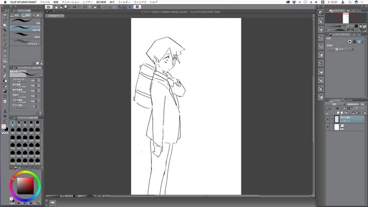Screen dimensions: 368x207
Task: Select the Operation (object) tool
Action: tap(5, 25)
